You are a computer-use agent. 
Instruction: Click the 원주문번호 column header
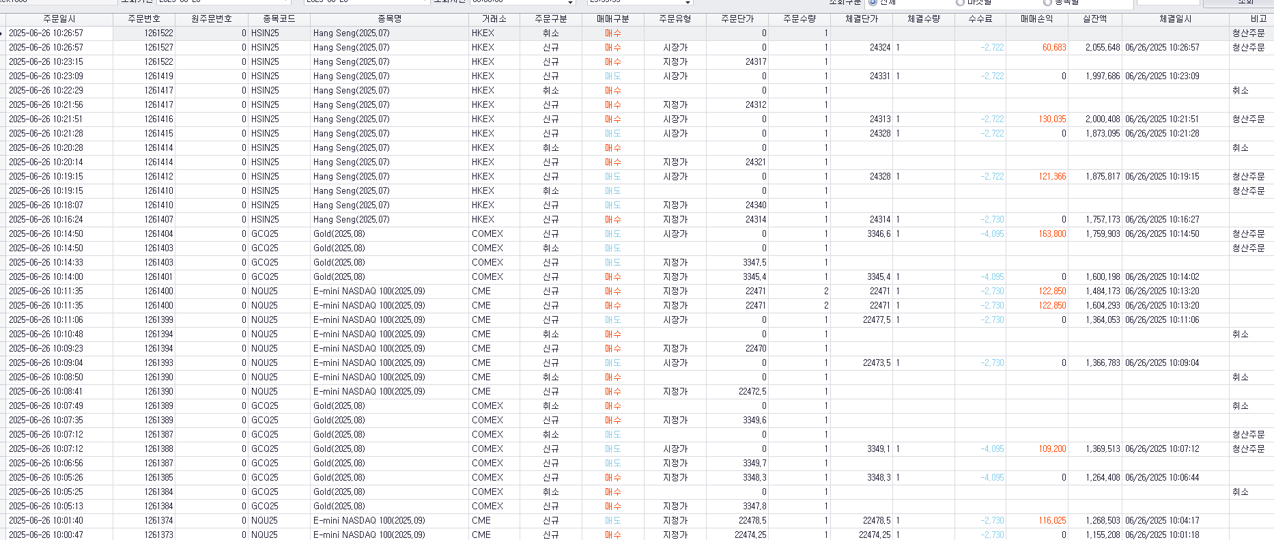[212, 19]
